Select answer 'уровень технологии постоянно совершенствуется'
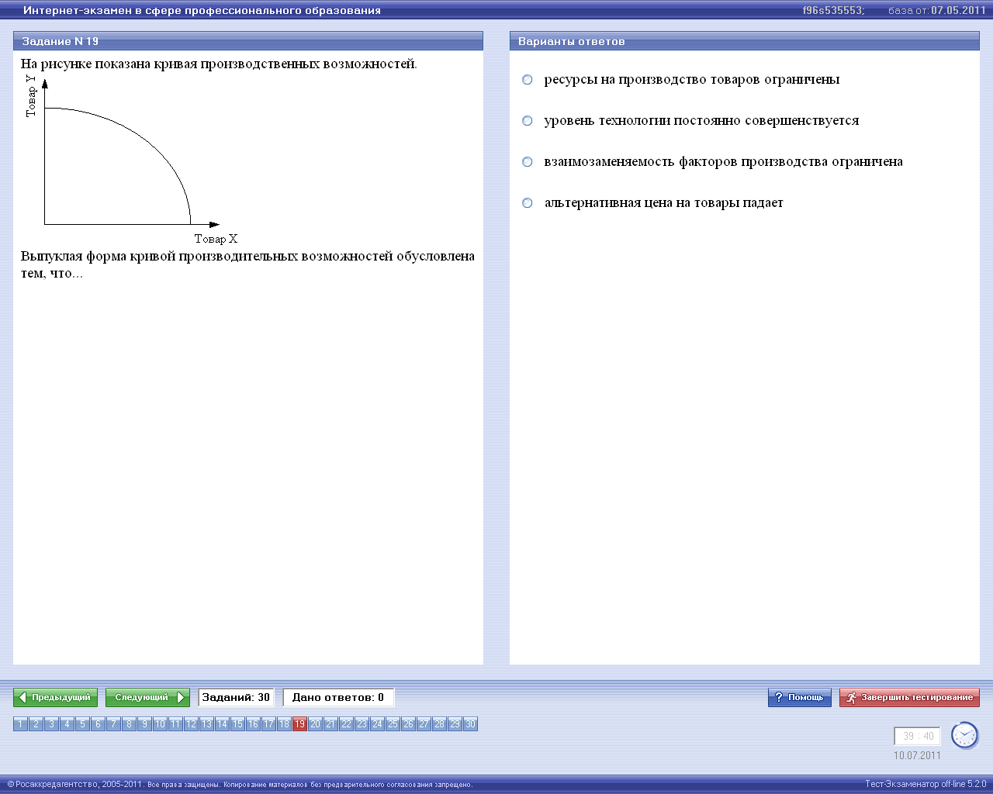The image size is (993, 794). (x=528, y=121)
